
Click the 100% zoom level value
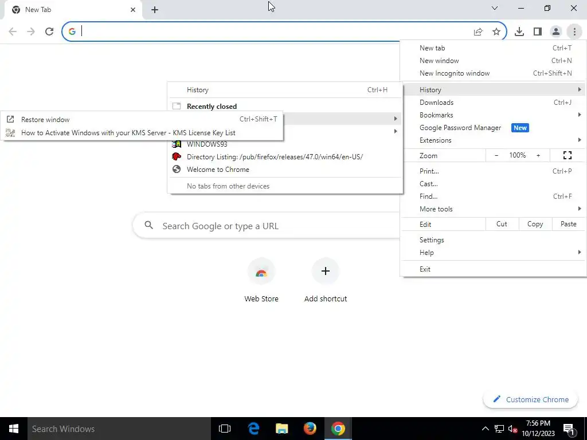[518, 155]
